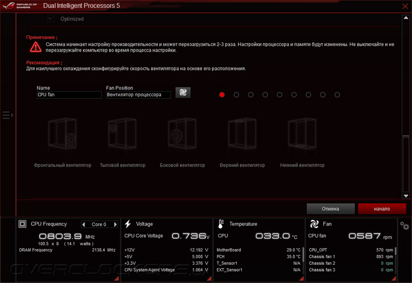Toggle the Optimized checkbox
This screenshot has height=283, width=412.
(51, 19)
